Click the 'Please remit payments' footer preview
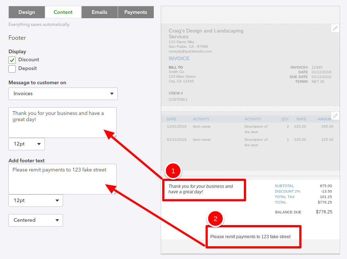Image resolution: width=347 pixels, height=259 pixels. [253, 237]
